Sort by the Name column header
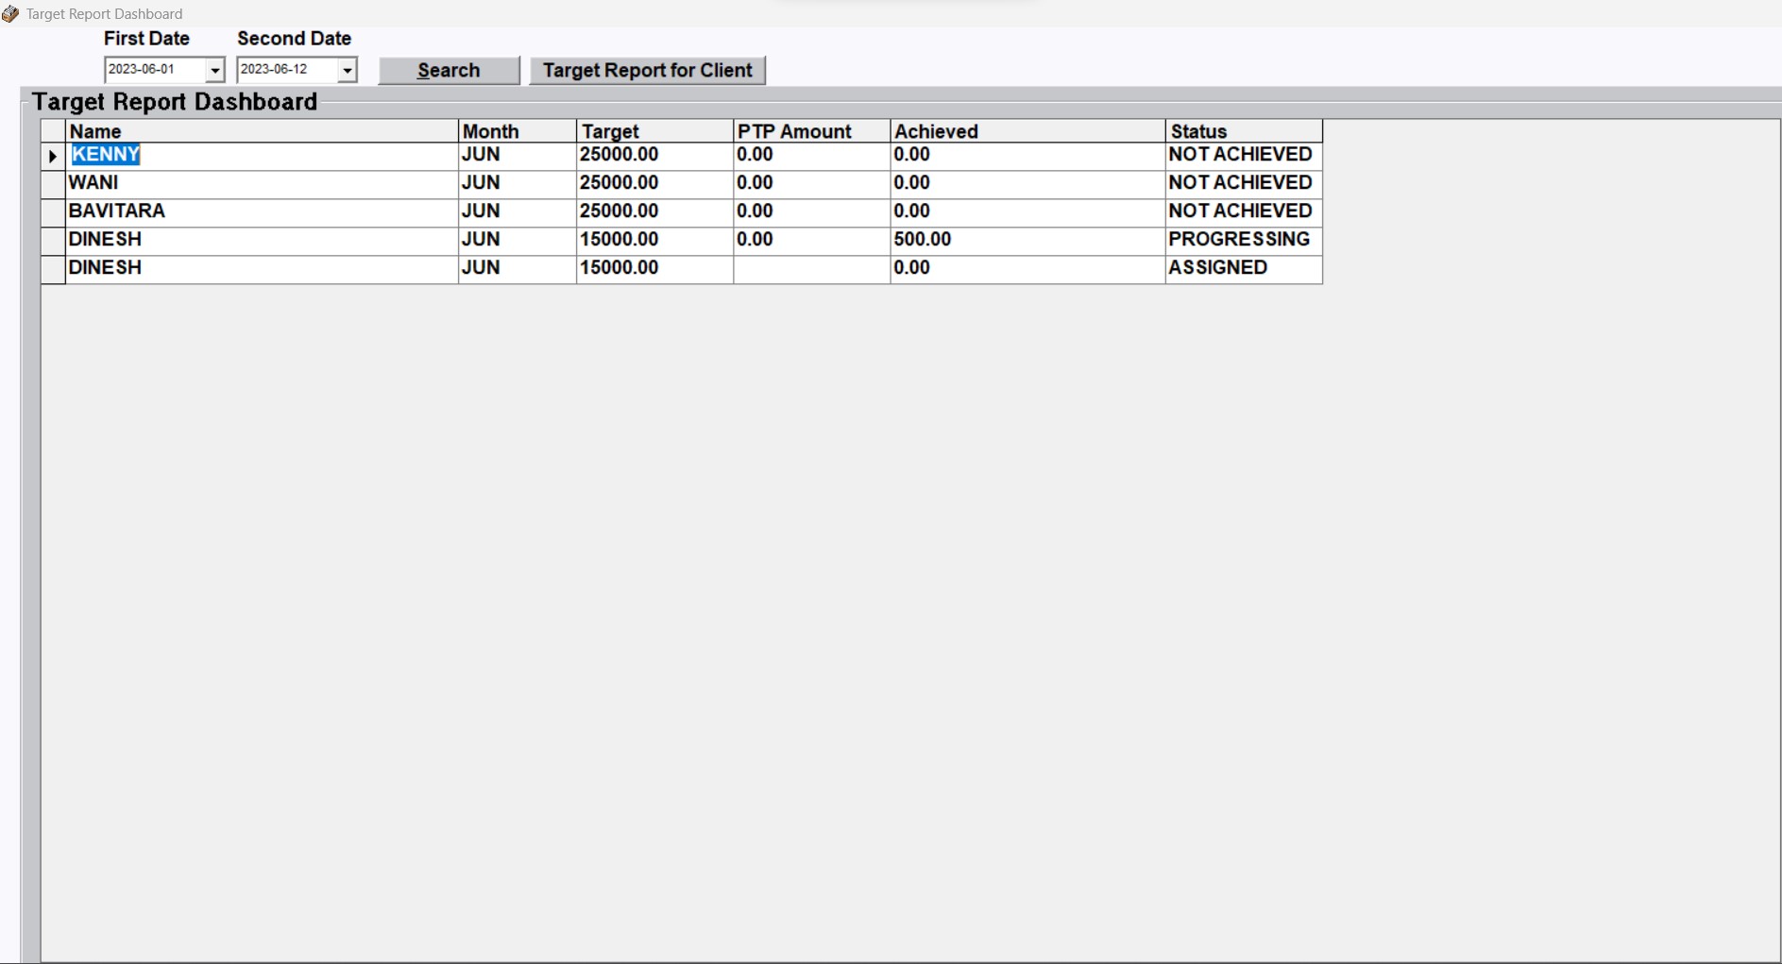This screenshot has width=1782, height=964. 262,131
